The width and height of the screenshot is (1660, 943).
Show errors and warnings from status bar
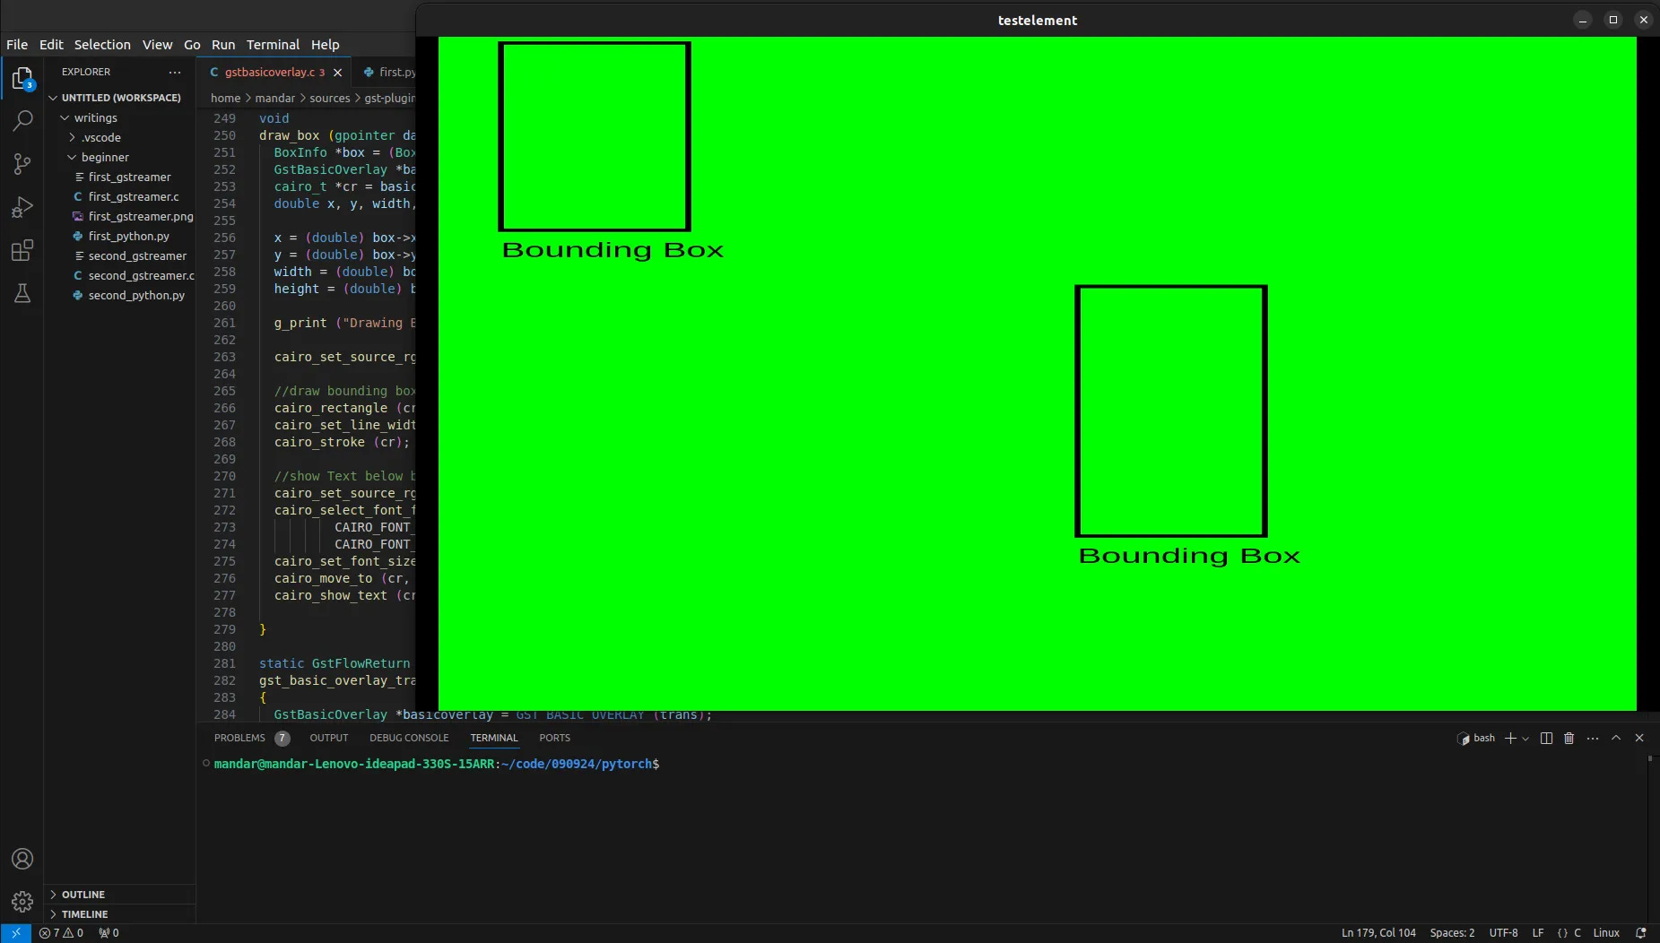pyautogui.click(x=61, y=933)
